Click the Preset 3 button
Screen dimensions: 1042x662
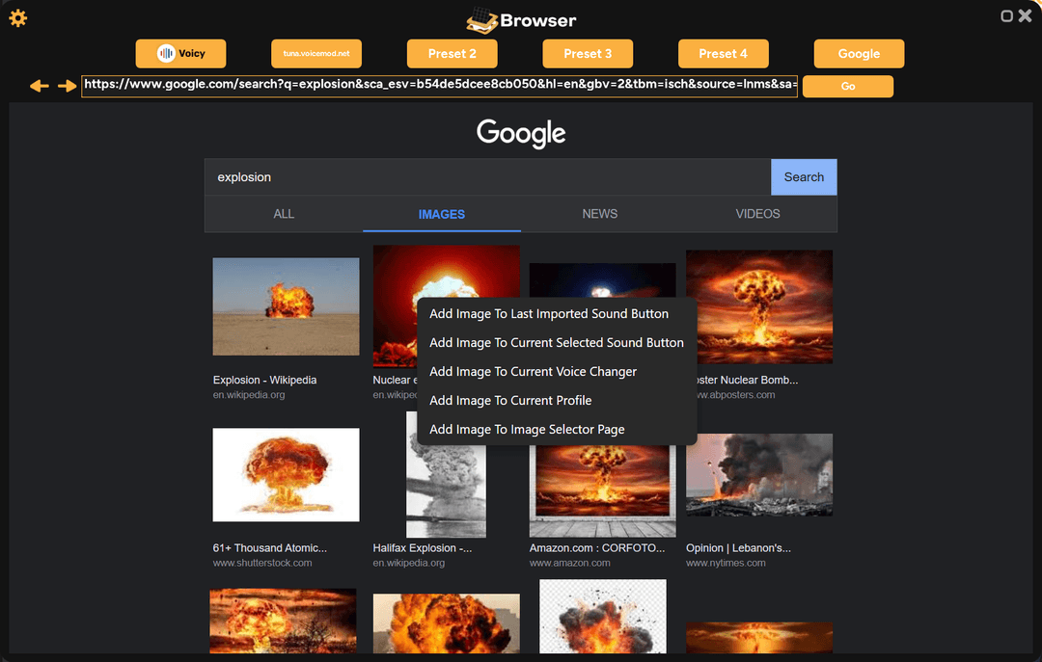point(588,54)
